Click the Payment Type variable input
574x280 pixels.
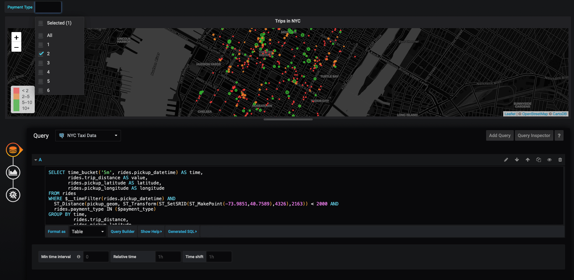(48, 7)
